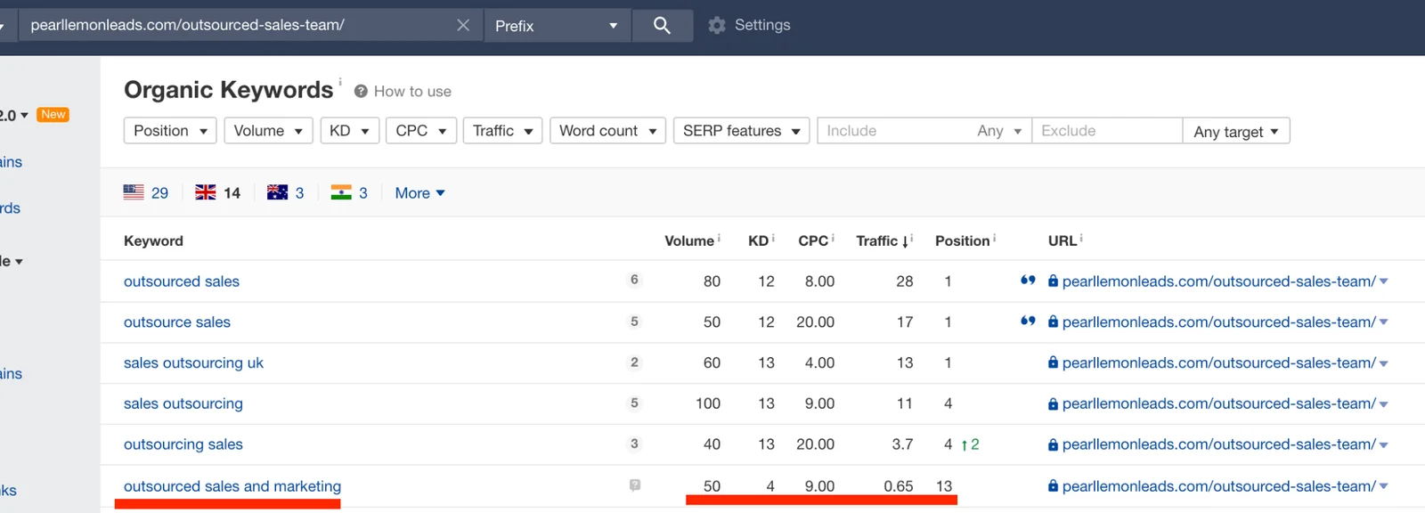Click info icon beside Organic Keywords title
The height and width of the screenshot is (513, 1425).
[340, 82]
